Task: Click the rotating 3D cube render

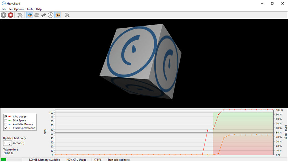Action: tap(141, 62)
